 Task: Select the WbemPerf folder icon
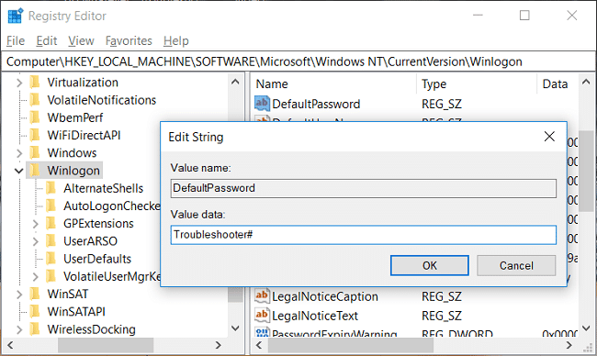pos(35,117)
